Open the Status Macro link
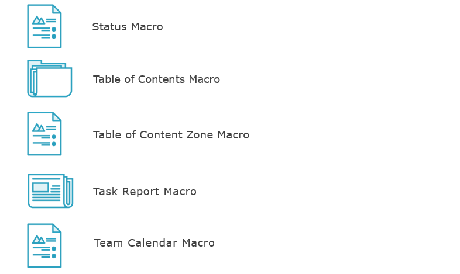 coord(128,27)
